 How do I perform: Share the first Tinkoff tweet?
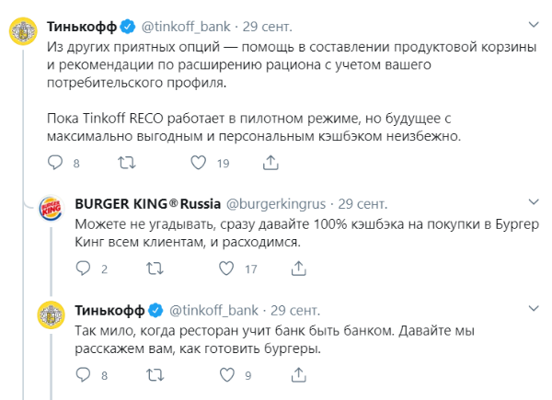(x=270, y=163)
